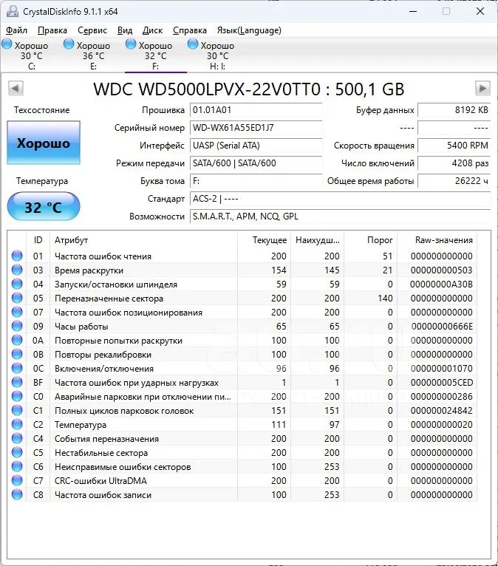Click raw value 000000005CED
498x566 pixels.
tap(442, 382)
